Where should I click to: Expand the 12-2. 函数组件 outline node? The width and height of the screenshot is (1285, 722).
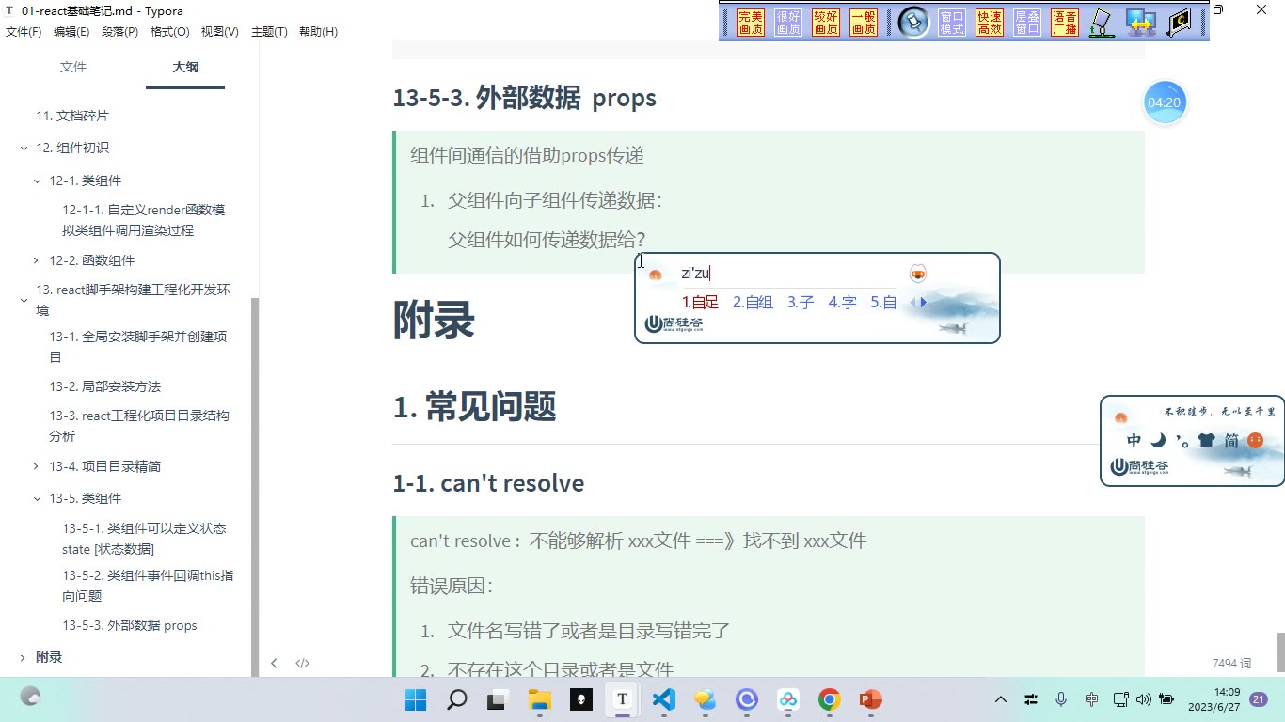click(x=37, y=260)
